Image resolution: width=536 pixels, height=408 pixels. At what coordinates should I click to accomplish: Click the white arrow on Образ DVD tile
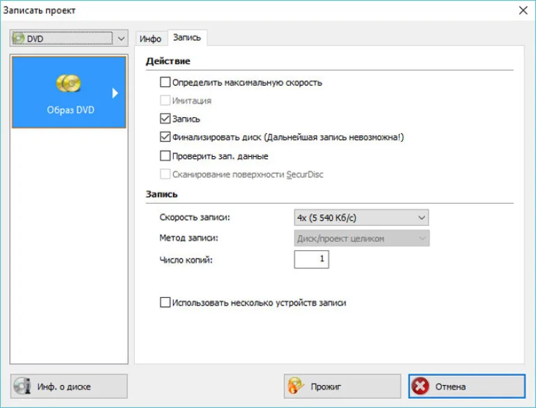click(115, 93)
